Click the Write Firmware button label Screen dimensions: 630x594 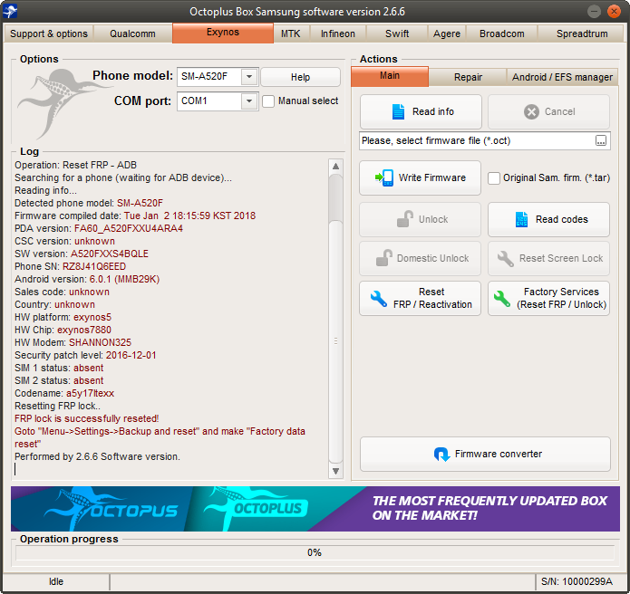pyautogui.click(x=431, y=177)
